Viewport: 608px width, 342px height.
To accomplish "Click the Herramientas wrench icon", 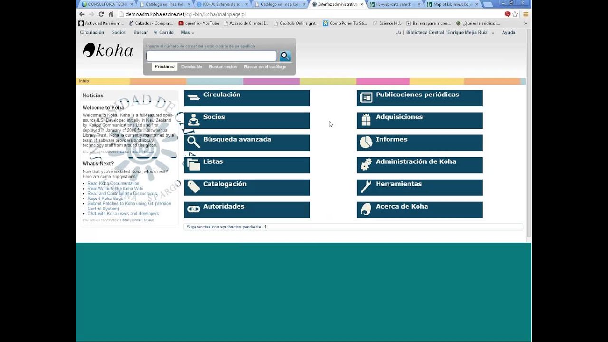I will click(366, 187).
